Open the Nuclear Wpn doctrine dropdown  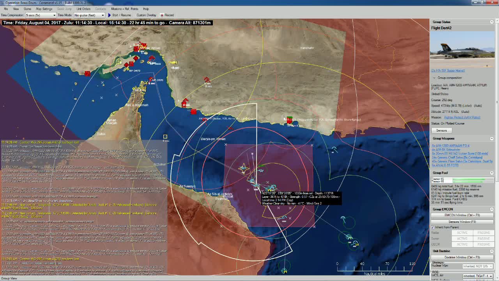coord(478,266)
